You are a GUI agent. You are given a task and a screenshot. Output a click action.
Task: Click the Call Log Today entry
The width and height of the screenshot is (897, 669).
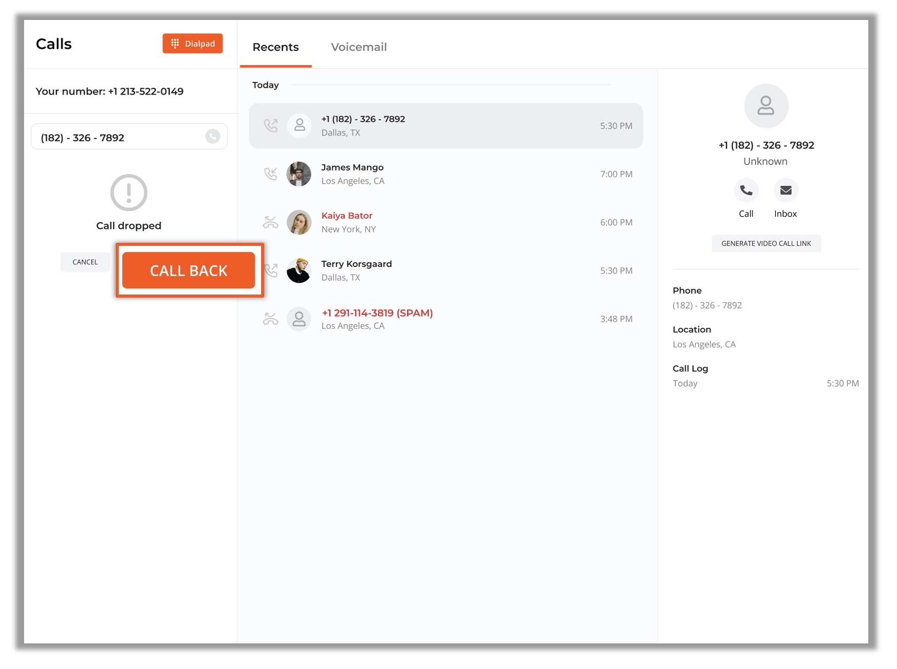point(765,383)
